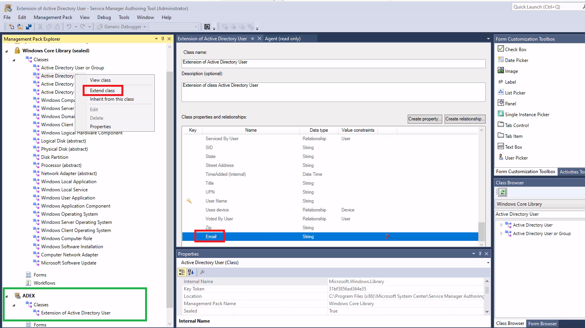Click the Create property button

click(425, 119)
